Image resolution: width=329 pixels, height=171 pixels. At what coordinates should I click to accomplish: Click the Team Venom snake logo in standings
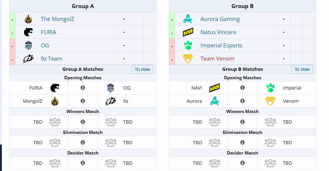click(188, 59)
